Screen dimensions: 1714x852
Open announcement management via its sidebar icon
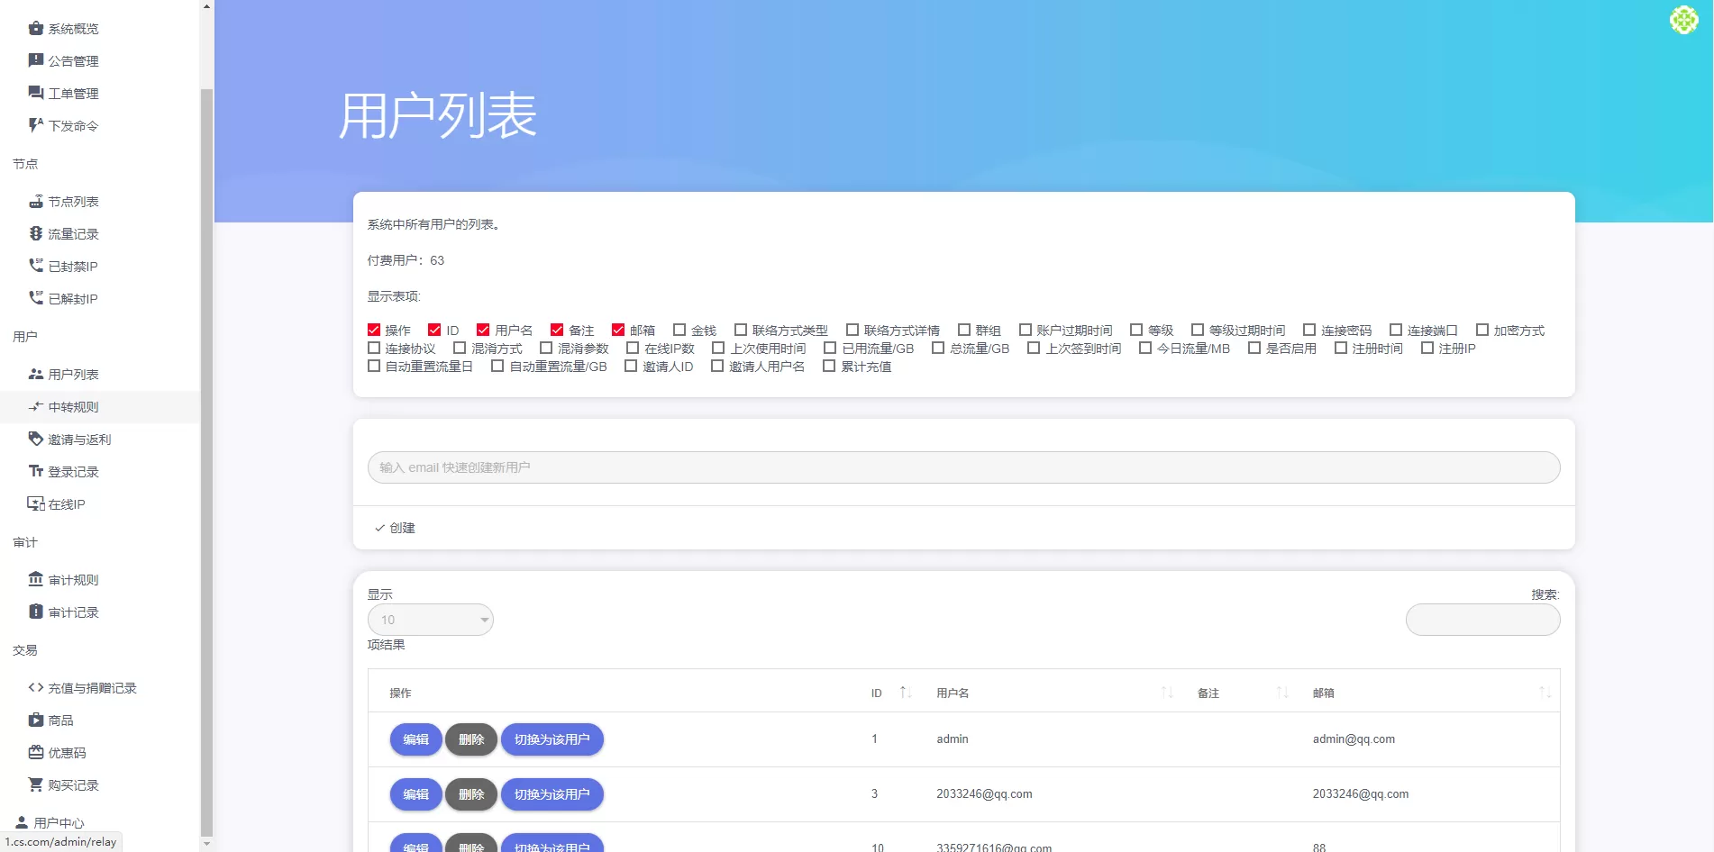point(36,60)
